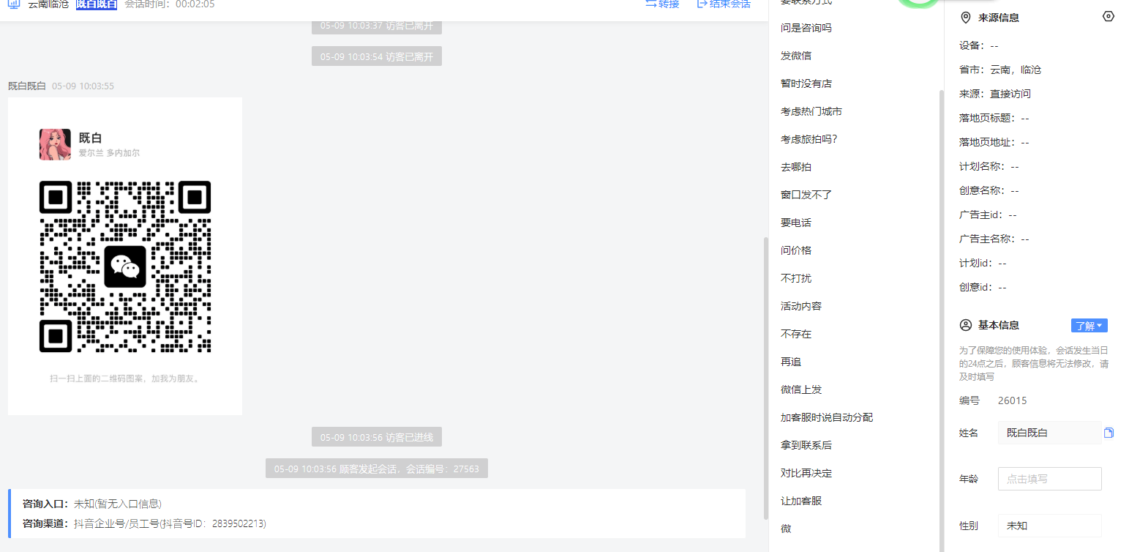Click the 转接 transfer button
The width and height of the screenshot is (1129, 552).
(x=662, y=4)
